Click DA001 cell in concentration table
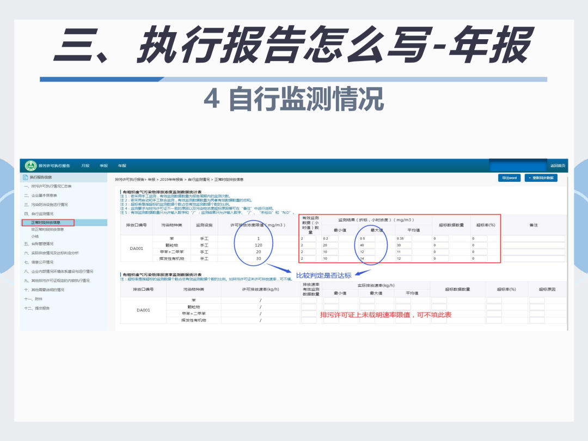 point(137,249)
